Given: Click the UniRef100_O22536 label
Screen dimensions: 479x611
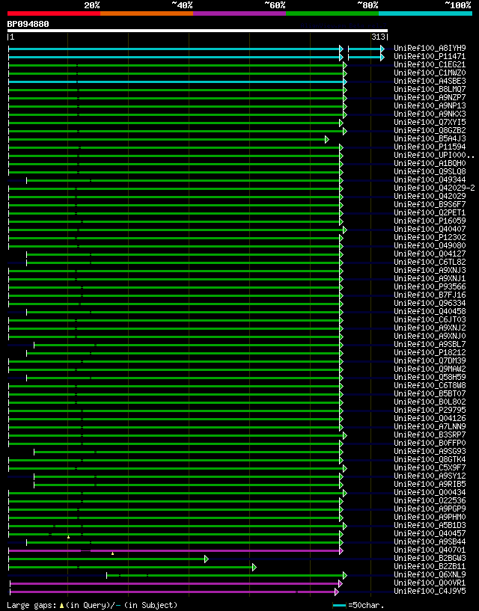Looking at the screenshot, I should pos(430,501).
